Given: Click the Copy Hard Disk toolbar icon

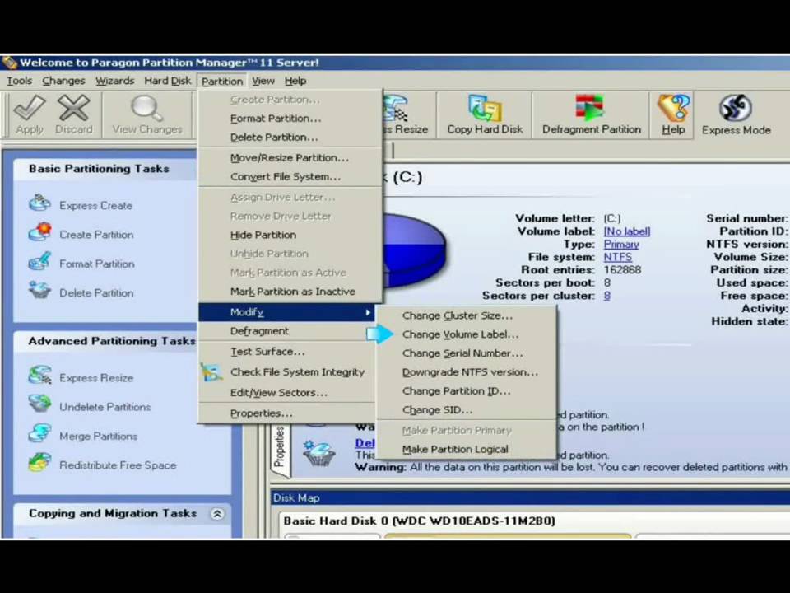Looking at the screenshot, I should coord(485,108).
